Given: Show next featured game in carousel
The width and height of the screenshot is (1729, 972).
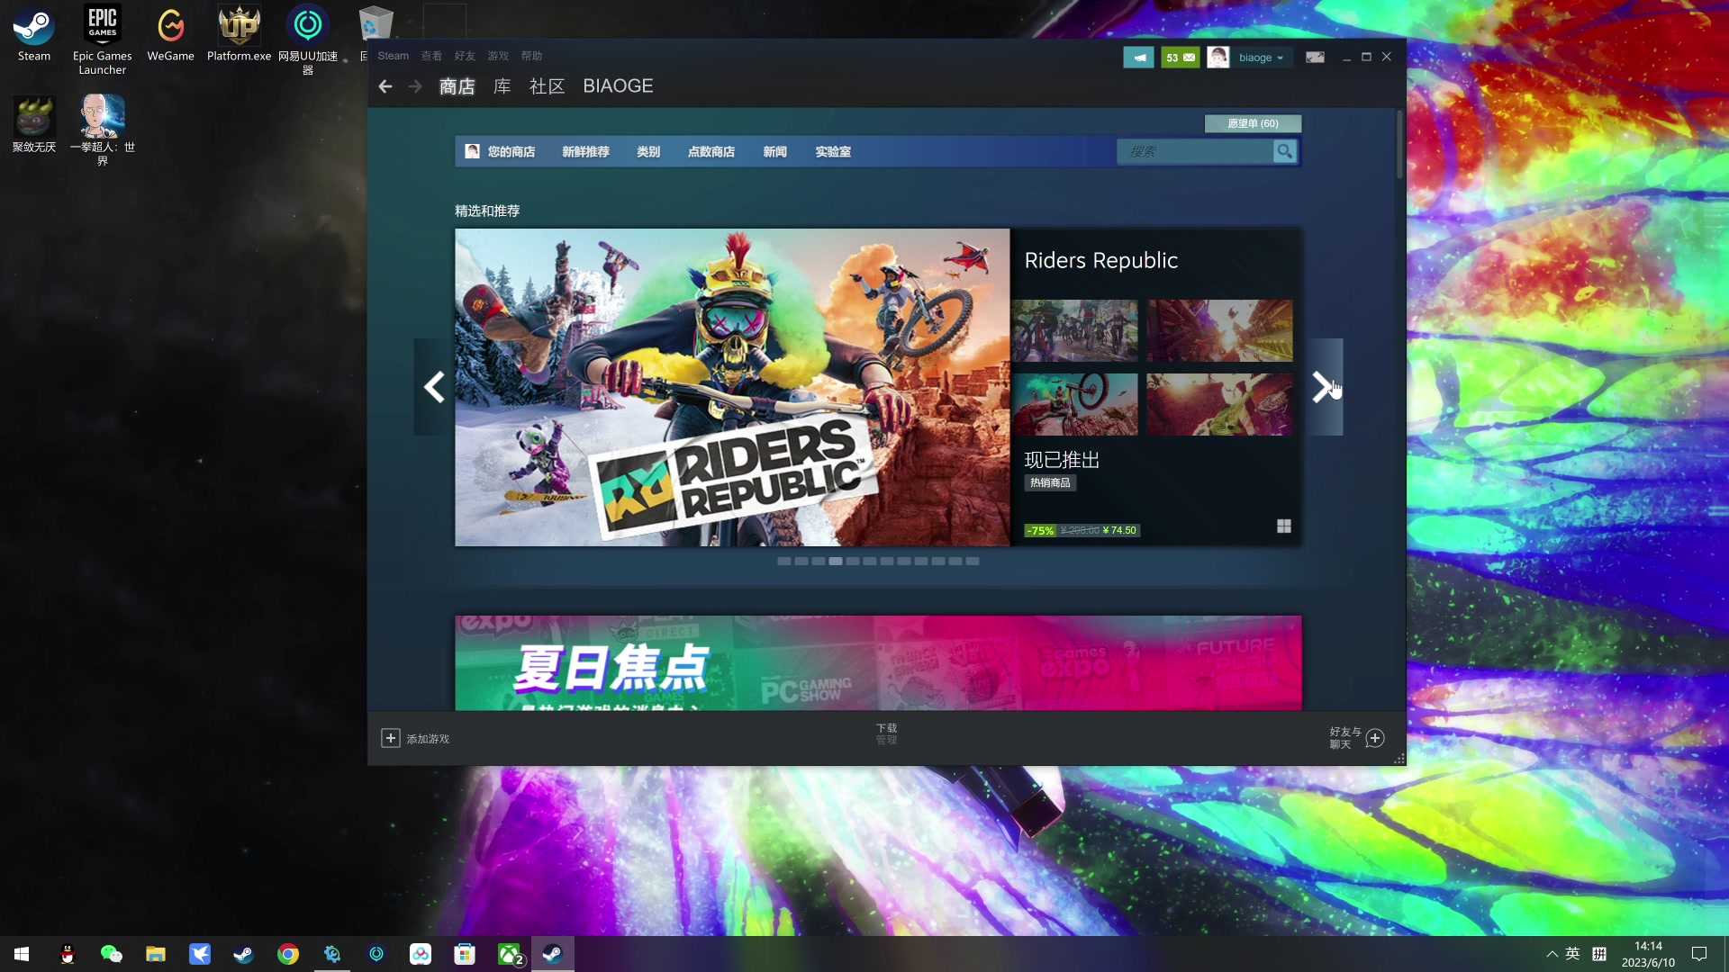Looking at the screenshot, I should click(1323, 387).
